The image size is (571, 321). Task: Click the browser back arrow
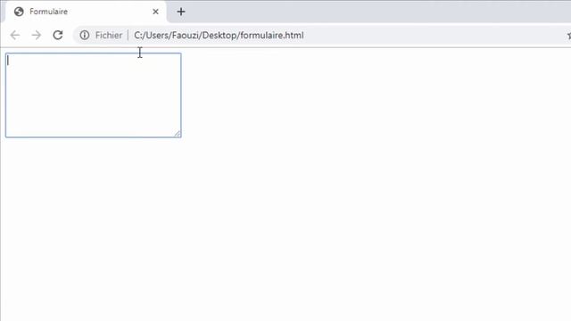(15, 36)
